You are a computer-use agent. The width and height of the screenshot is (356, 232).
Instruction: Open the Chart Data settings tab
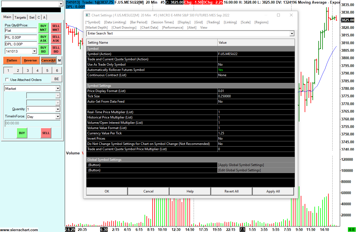pyautogui.click(x=149, y=28)
